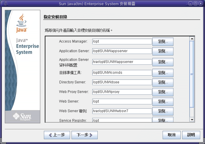205x144 pixels.
Task: Maximize the installer window
Action: pos(195,4)
